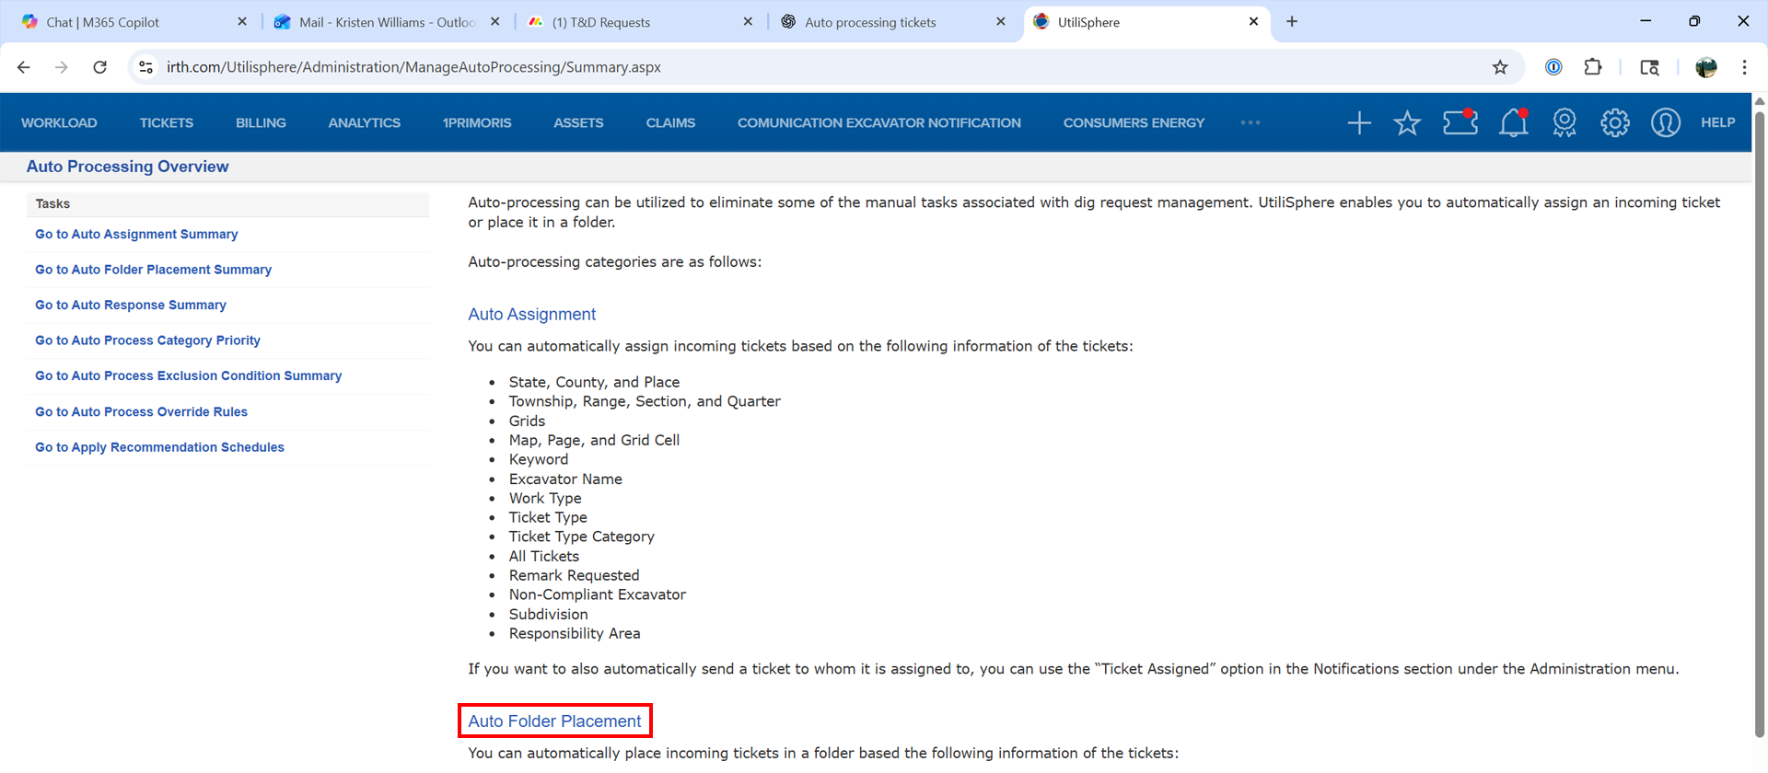Open COMUNICATION EXCAVATOR NOTIFICATION menu
1768x773 pixels.
[879, 122]
